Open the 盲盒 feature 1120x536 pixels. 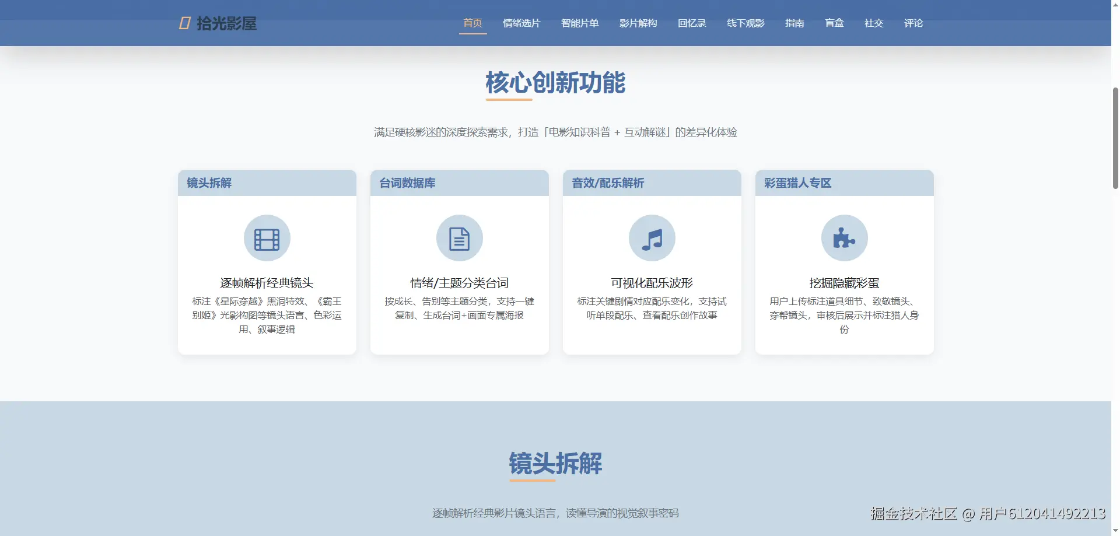(x=834, y=23)
